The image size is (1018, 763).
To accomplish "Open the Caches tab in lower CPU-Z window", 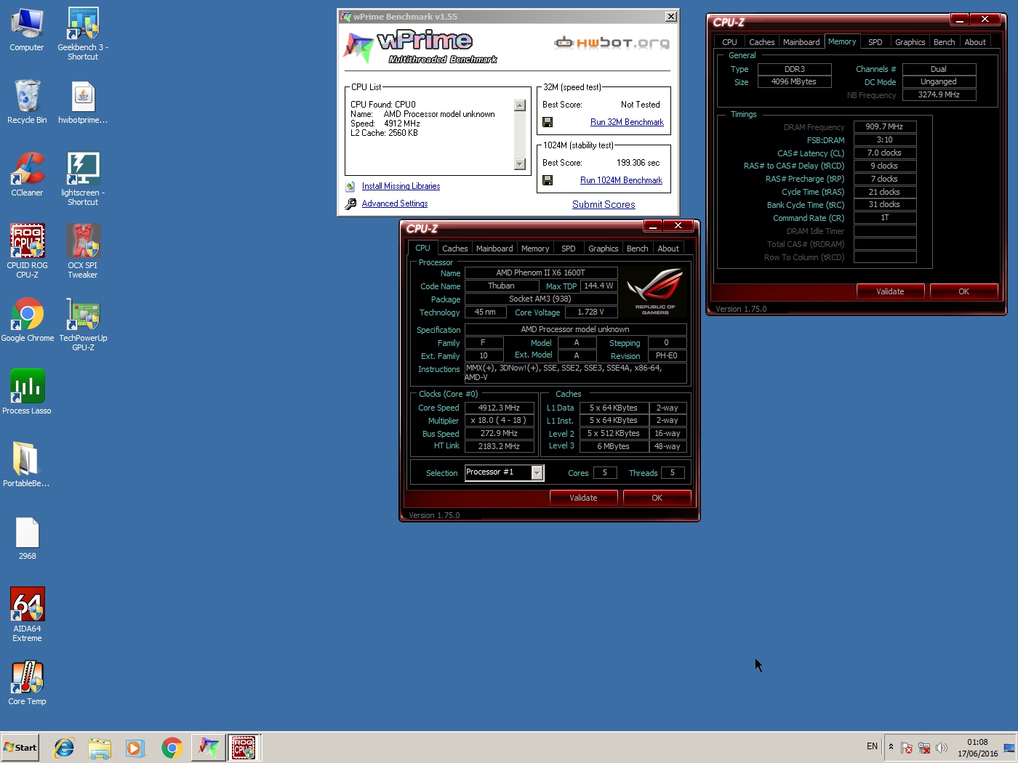I will coord(455,249).
